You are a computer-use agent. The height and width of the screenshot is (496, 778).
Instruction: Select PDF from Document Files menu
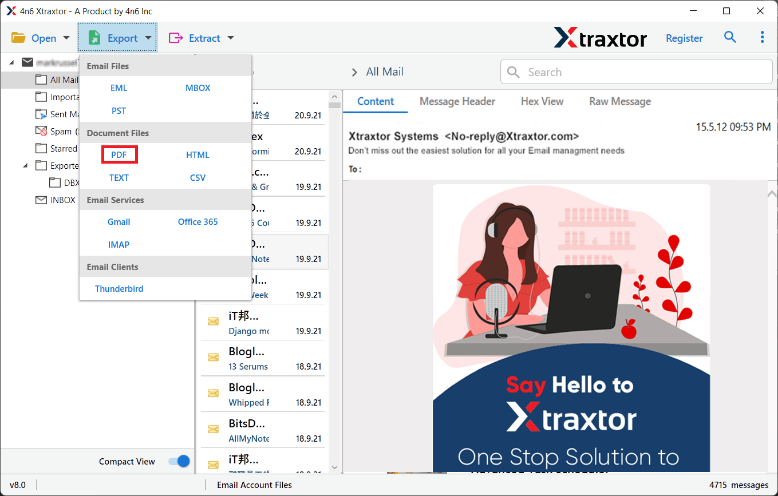pos(119,154)
